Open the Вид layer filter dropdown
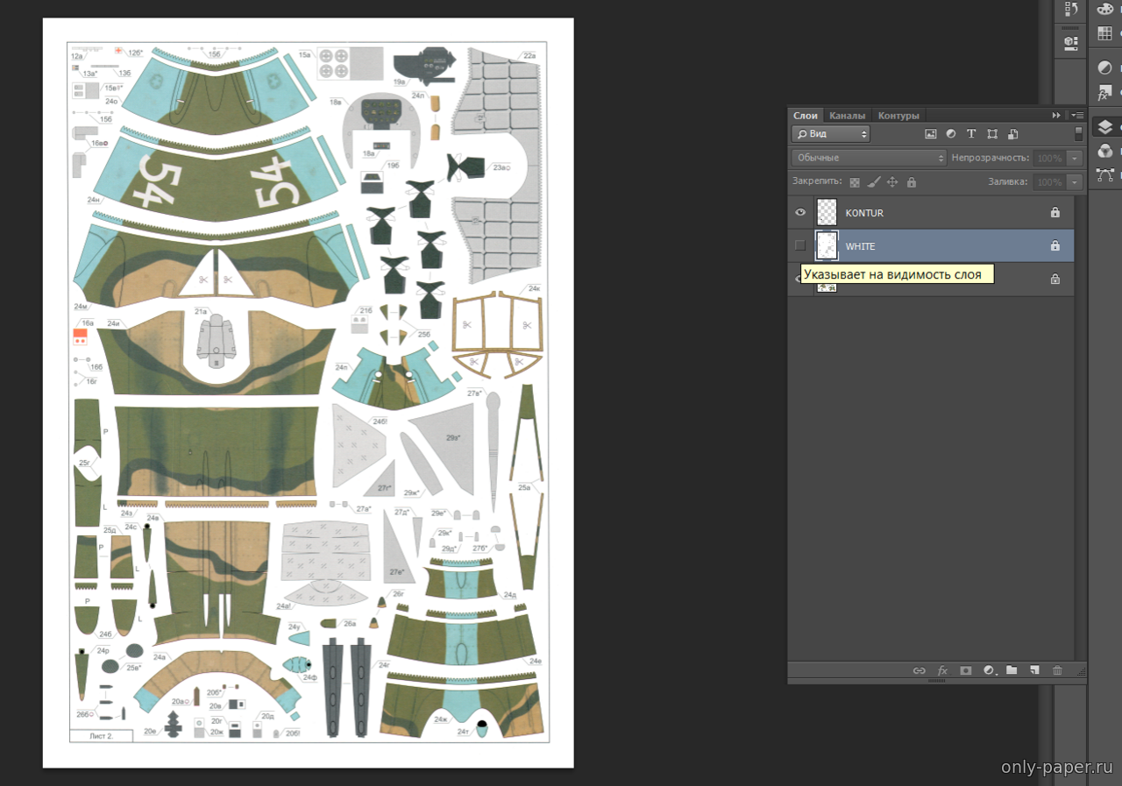 pos(830,134)
